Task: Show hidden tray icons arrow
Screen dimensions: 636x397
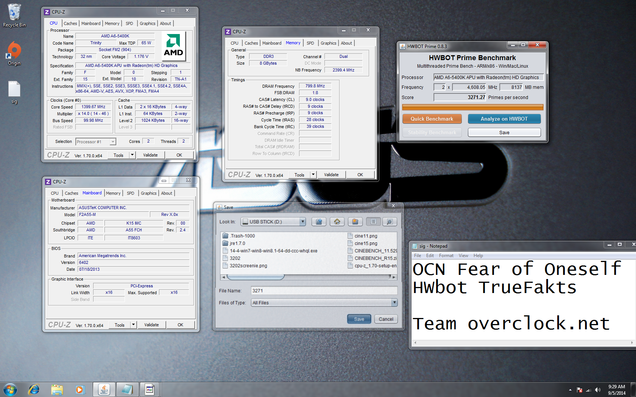Action: point(570,390)
